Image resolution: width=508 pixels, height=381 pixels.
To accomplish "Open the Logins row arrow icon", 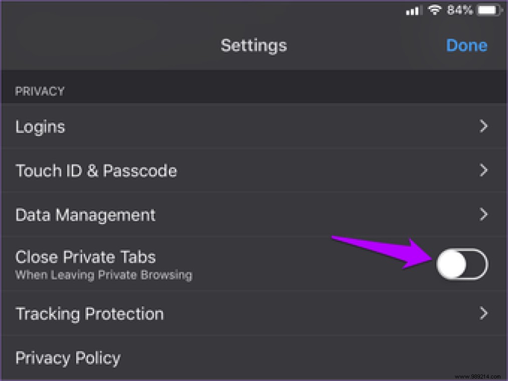I will [x=483, y=126].
